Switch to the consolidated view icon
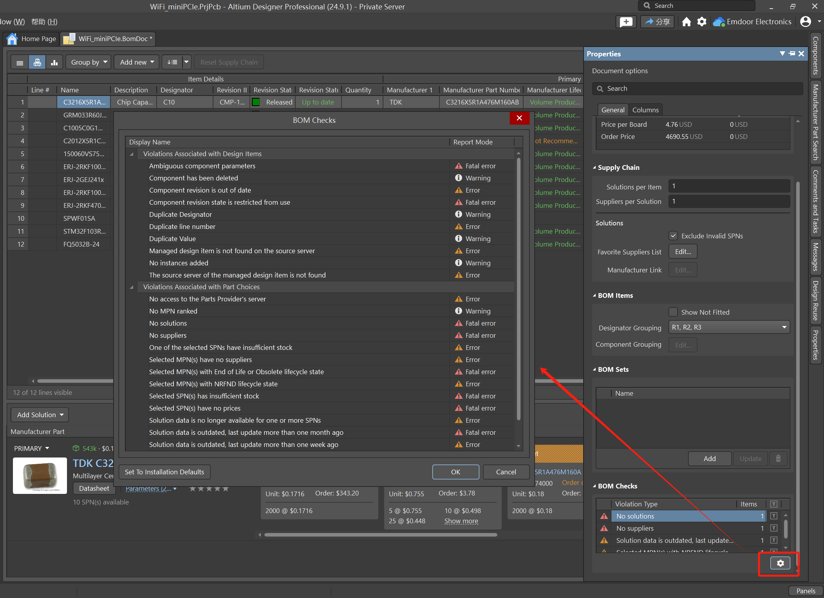Image resolution: width=824 pixels, height=598 pixels. pos(37,62)
